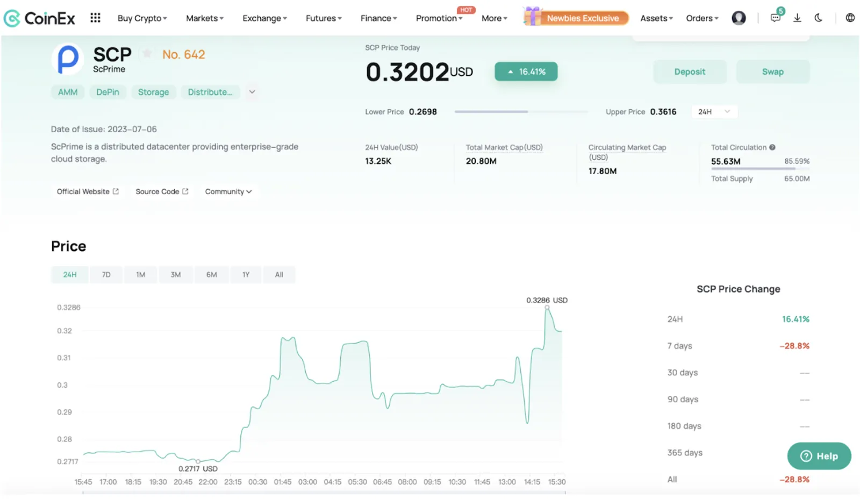860x499 pixels.
Task: Select the 6M chart tab
Action: click(x=212, y=275)
